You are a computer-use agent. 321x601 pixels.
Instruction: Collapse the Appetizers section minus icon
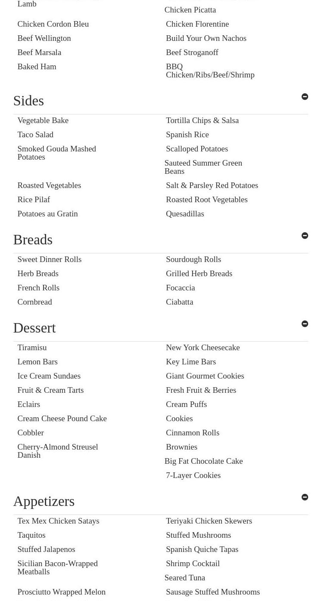[305, 497]
